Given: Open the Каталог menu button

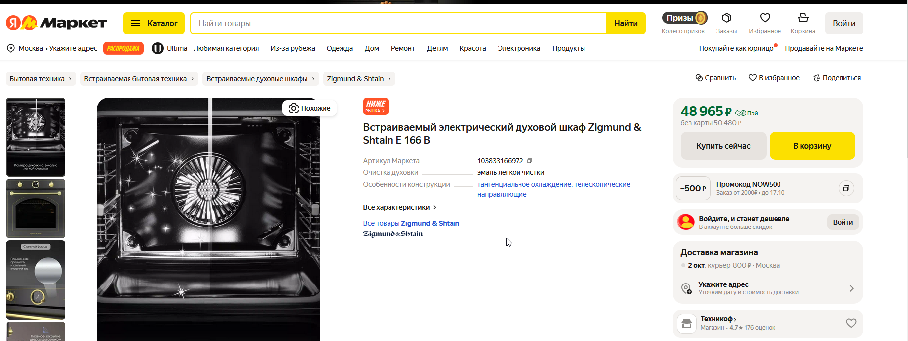Looking at the screenshot, I should tap(154, 23).
